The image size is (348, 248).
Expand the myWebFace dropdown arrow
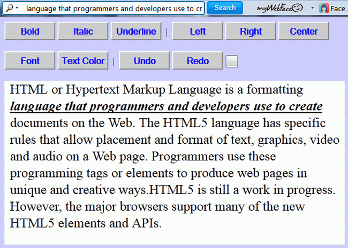(313, 8)
